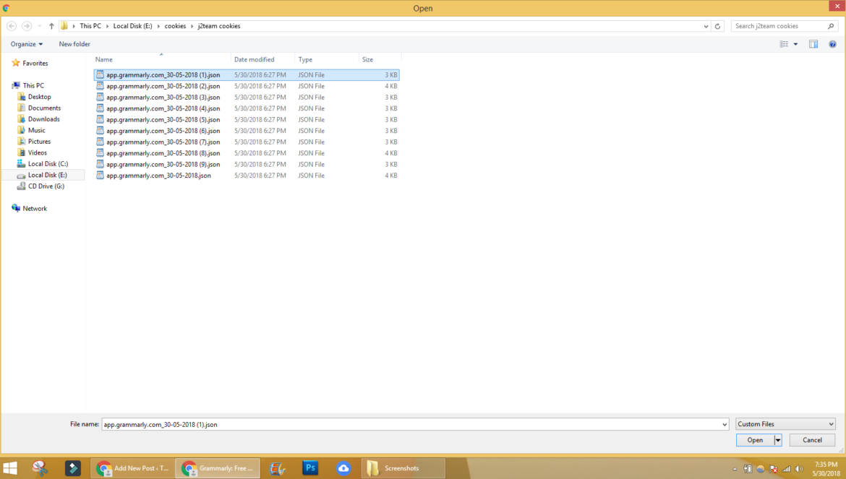Open Desktop in navigation pane
Viewport: 846px width, 479px height.
tap(39, 97)
